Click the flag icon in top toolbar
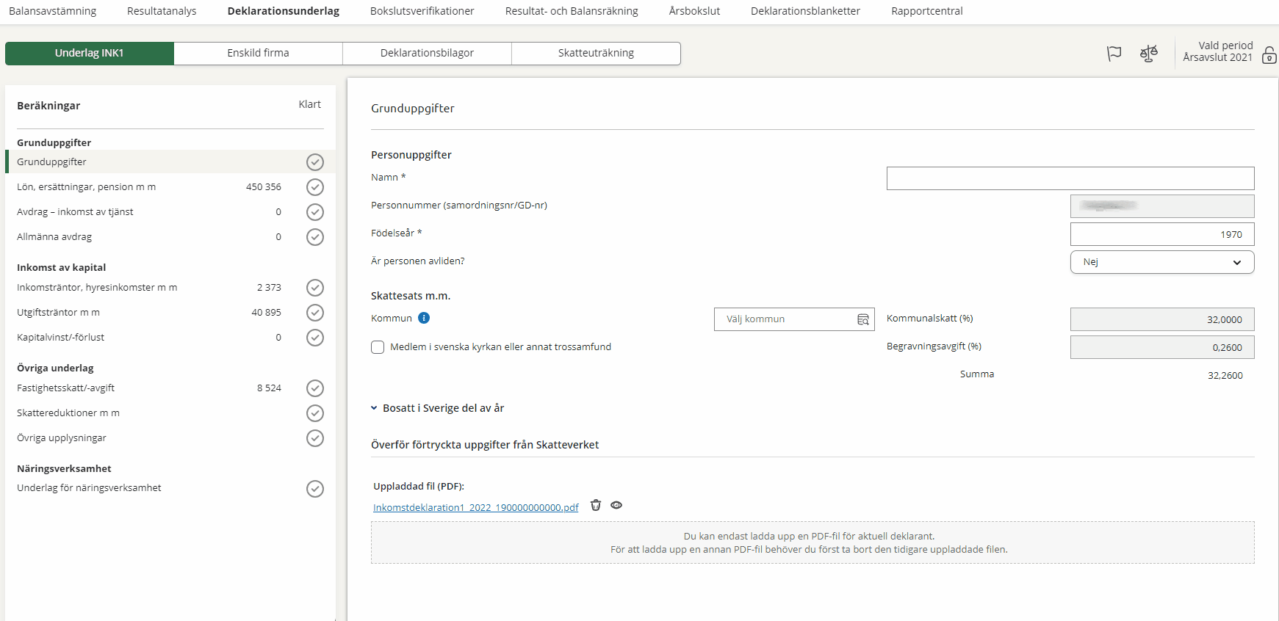Image resolution: width=1279 pixels, height=621 pixels. (x=1114, y=54)
